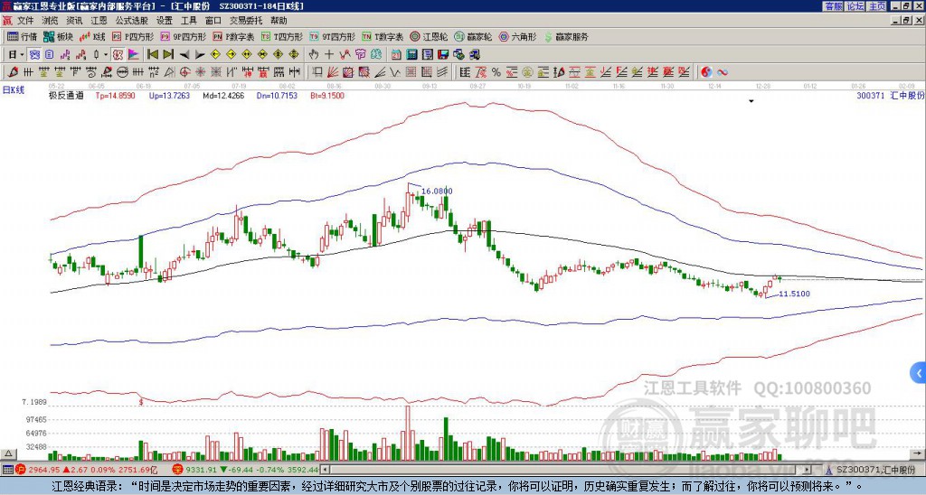Click the 16.0800 price high label

tap(437, 191)
